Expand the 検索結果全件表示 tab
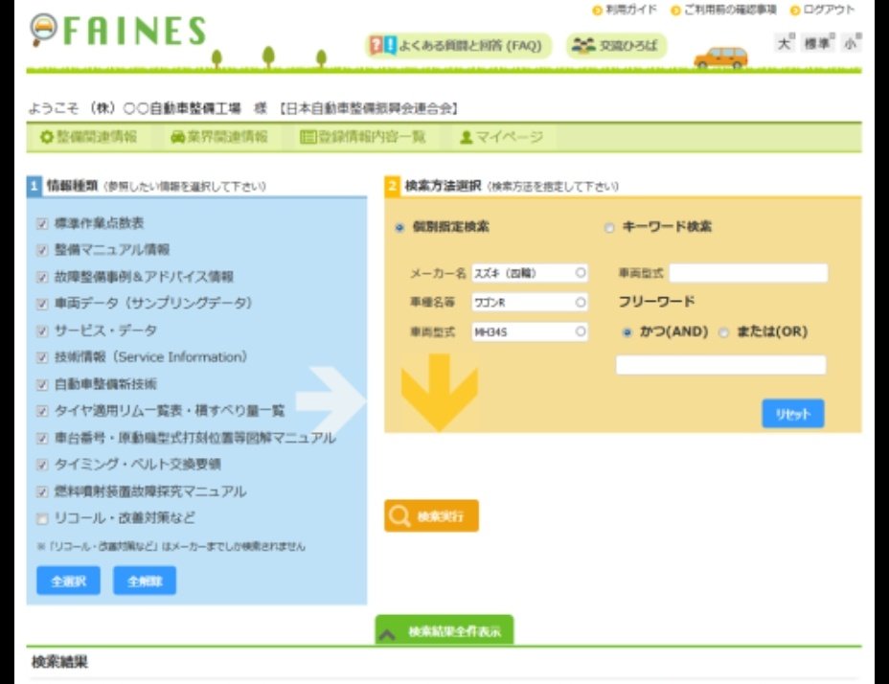Screen dimensions: 889x684 (x=444, y=630)
